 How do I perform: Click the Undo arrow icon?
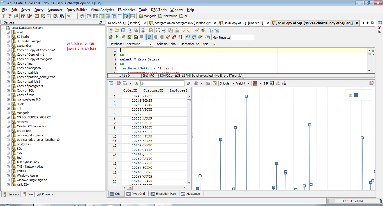183,30
